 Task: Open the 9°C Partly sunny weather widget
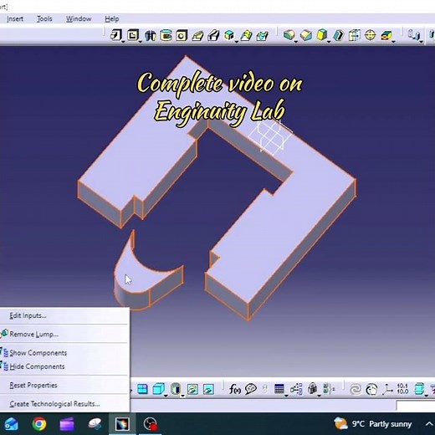(372, 424)
